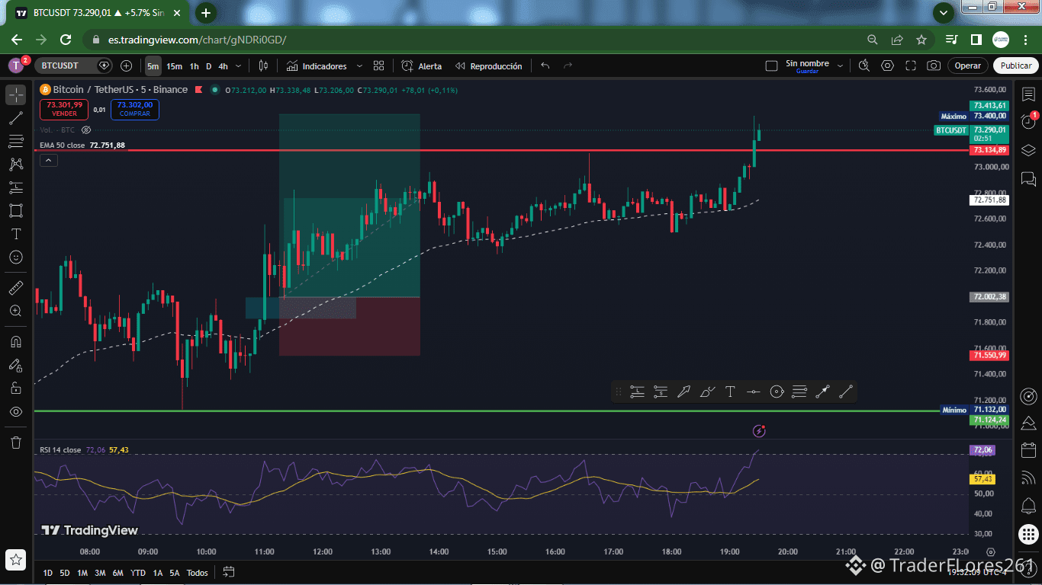Open the layout templates grid icon
This screenshot has width=1042, height=585.
tap(378, 66)
